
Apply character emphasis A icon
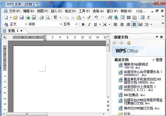105,24
